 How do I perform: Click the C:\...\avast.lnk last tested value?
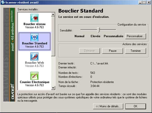[99, 63]
